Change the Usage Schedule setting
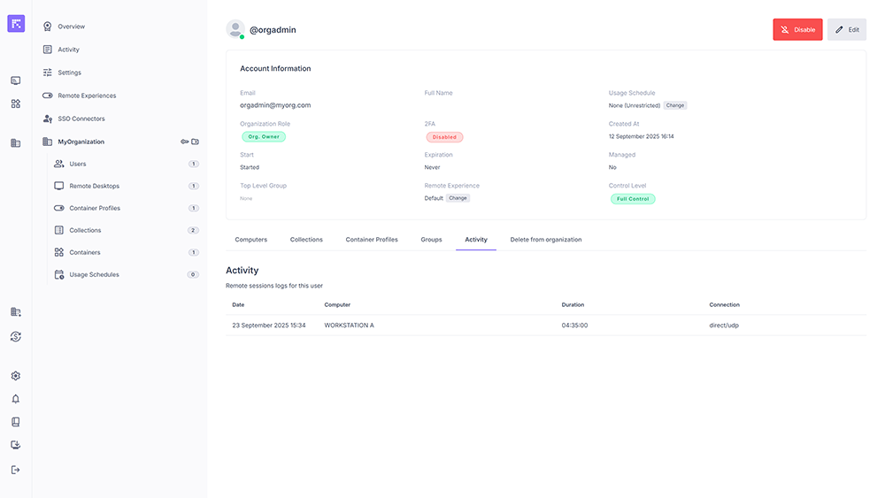 click(675, 105)
